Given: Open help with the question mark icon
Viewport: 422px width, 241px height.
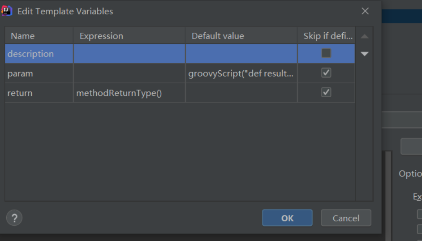Looking at the screenshot, I should [14, 218].
